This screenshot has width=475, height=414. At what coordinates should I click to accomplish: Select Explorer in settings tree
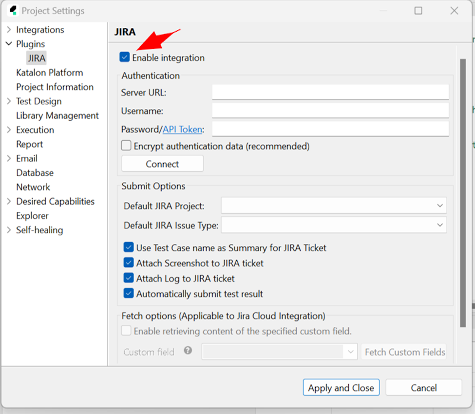[32, 216]
